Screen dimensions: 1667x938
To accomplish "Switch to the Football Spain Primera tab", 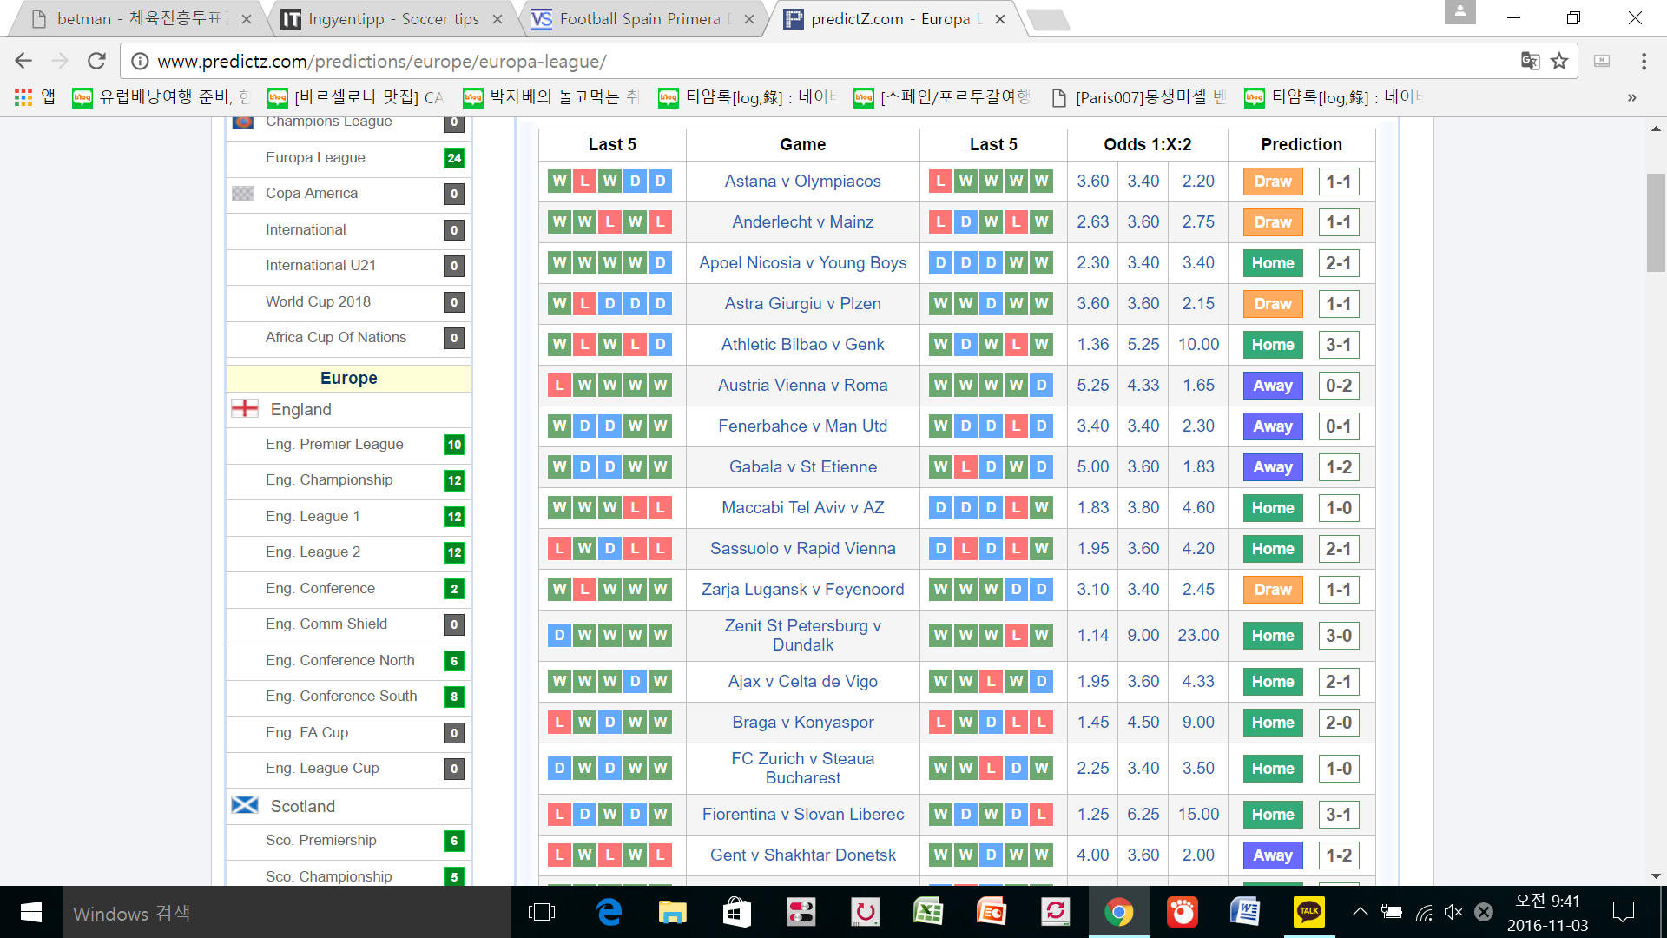I will coord(642,19).
